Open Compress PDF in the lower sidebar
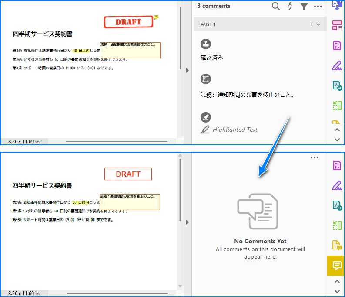Screen dimensions: 345x297 click(337, 225)
